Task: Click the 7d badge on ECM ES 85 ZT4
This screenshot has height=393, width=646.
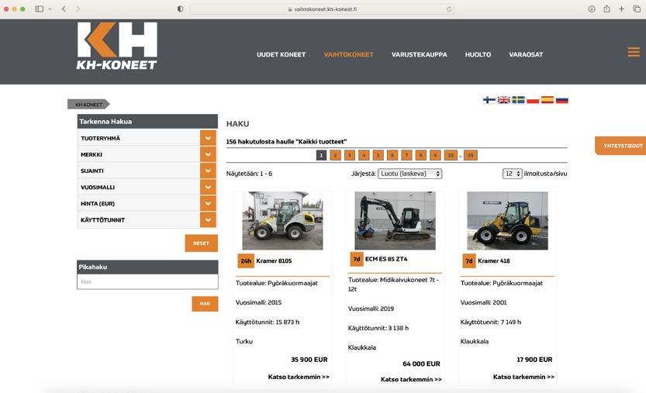Action: pyautogui.click(x=357, y=259)
